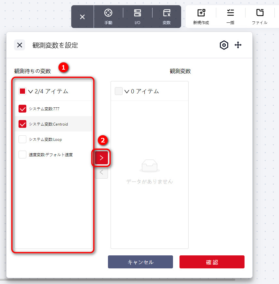
Task: Uncheck システム変数:777 checkbox
Action: 22,109
